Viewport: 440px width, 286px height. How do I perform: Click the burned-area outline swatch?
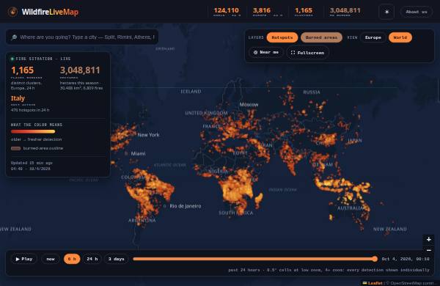[15, 148]
